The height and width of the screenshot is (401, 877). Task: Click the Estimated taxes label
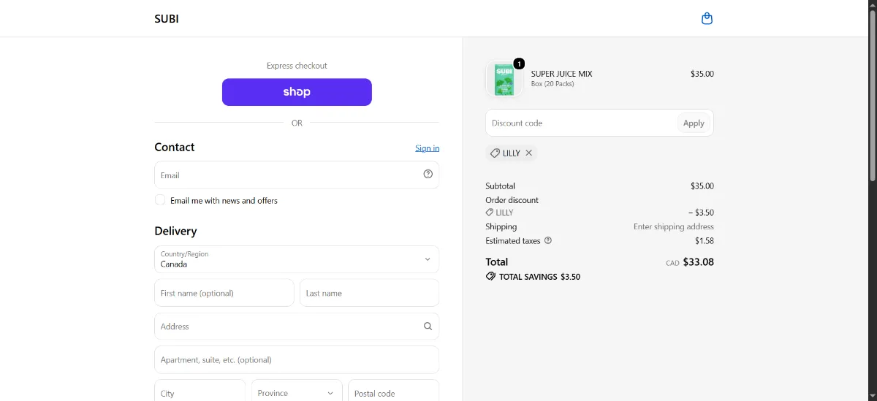[513, 240]
